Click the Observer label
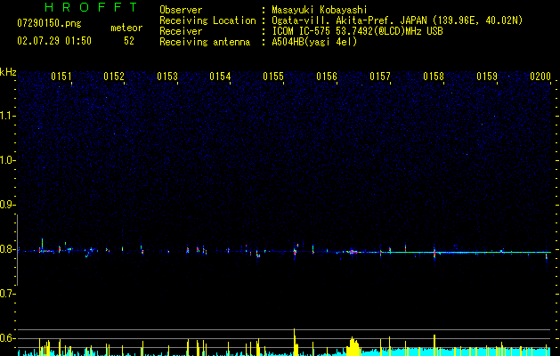Viewport: 560px width, 356px height. [181, 10]
